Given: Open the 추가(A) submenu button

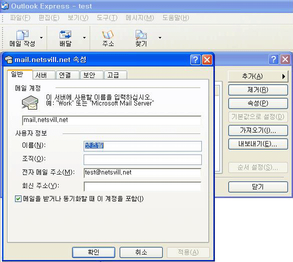Looking at the screenshot, I should tap(258, 76).
